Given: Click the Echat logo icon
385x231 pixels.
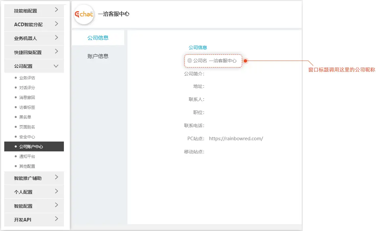Looking at the screenshot, I should (x=84, y=14).
